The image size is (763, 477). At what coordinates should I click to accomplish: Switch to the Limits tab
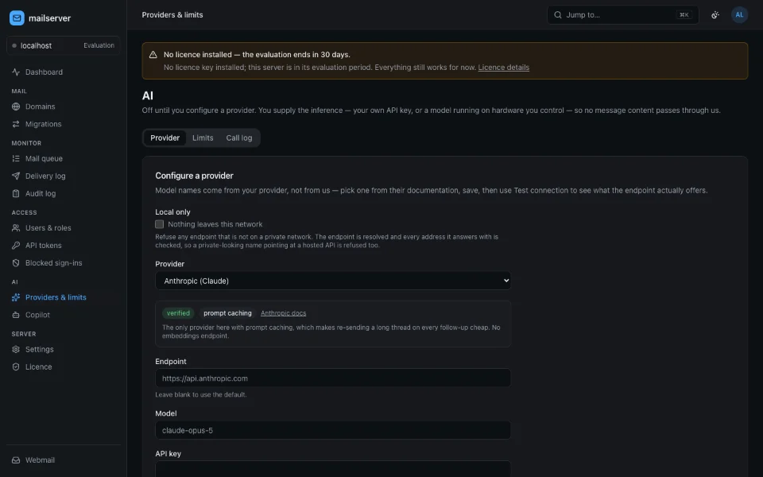tap(203, 138)
